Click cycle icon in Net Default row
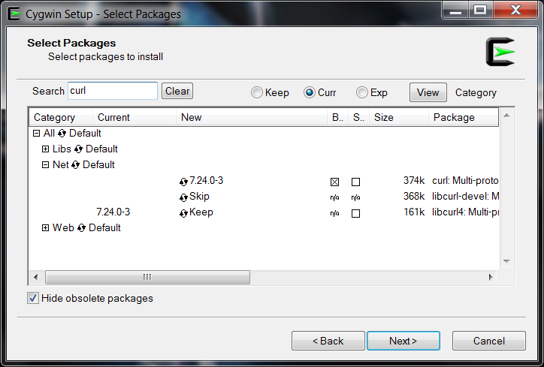Viewport: 544px width, 367px height. coord(76,165)
